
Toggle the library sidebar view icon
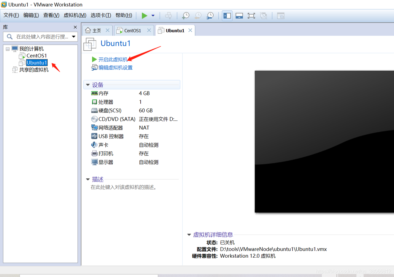point(227,16)
